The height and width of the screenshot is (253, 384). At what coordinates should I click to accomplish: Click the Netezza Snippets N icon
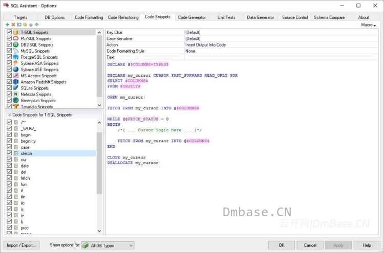pyautogui.click(x=16, y=94)
